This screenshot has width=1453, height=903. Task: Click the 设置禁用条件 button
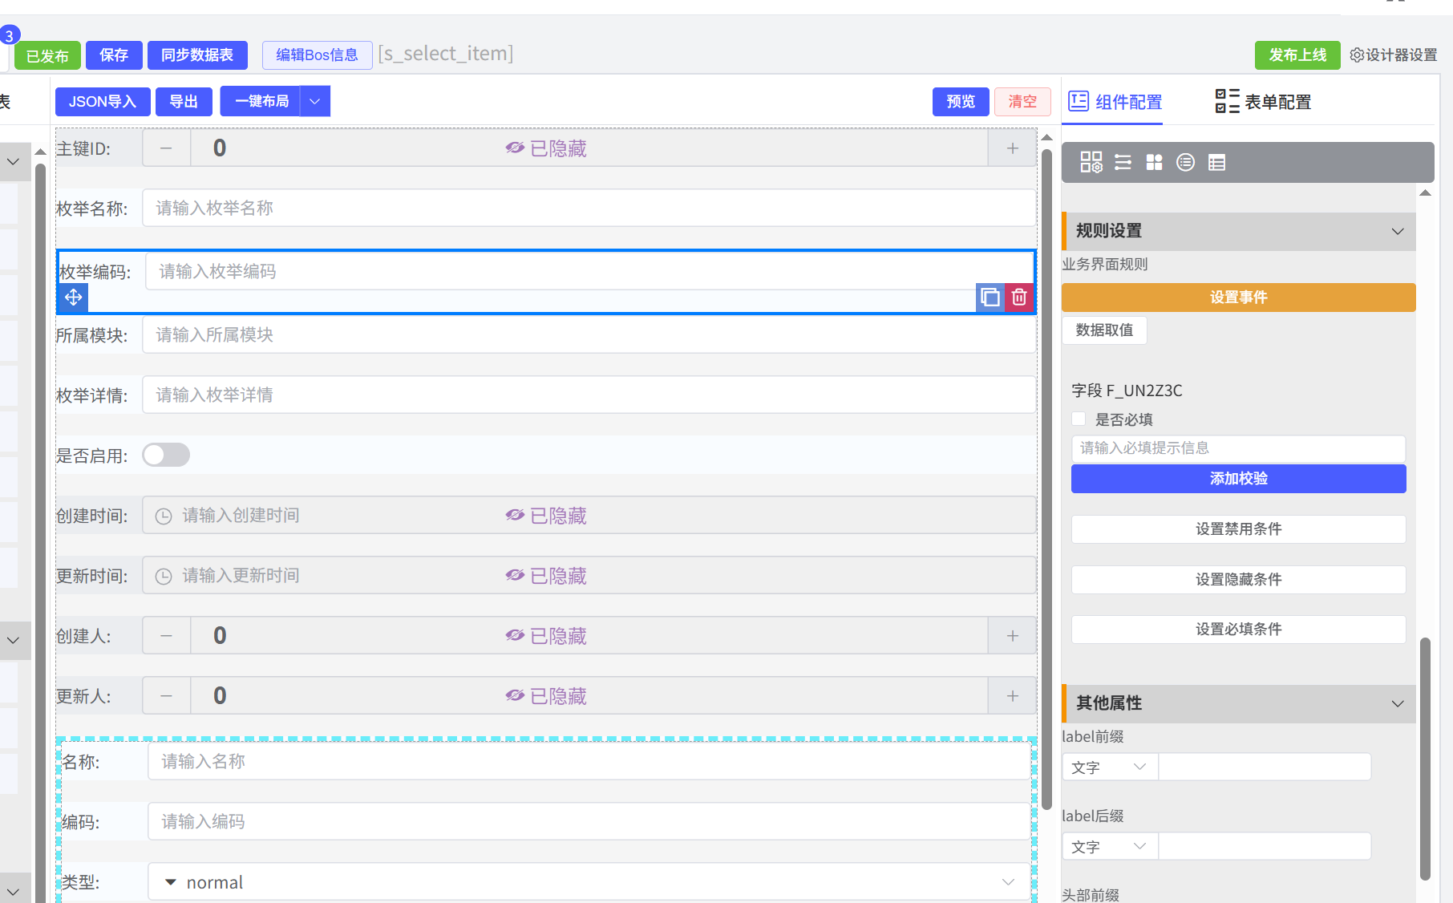click(x=1238, y=529)
